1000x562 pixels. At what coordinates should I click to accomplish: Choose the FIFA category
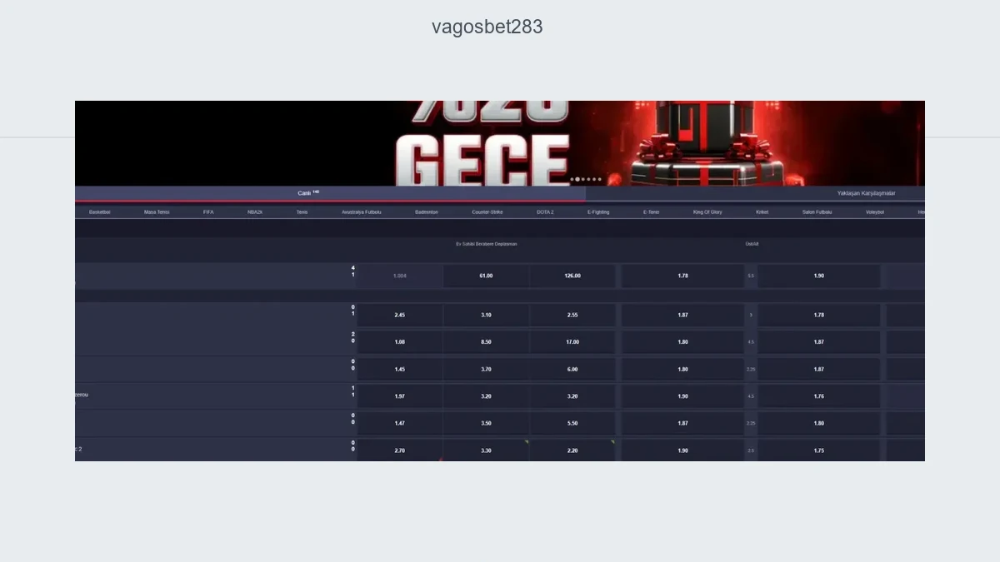click(x=208, y=212)
